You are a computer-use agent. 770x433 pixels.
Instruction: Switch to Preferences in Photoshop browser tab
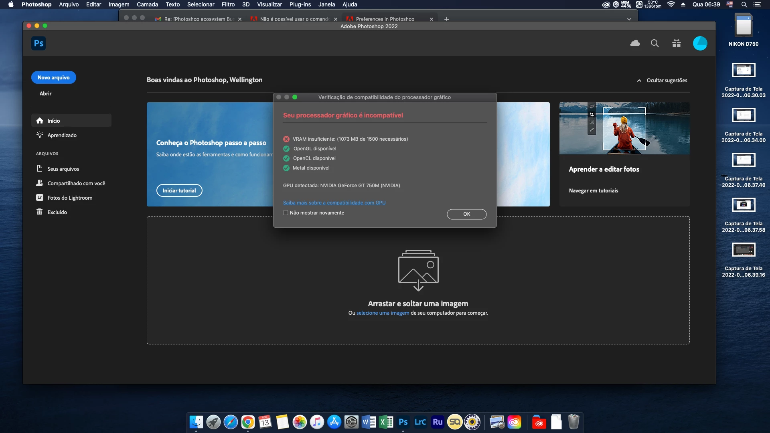click(x=385, y=19)
